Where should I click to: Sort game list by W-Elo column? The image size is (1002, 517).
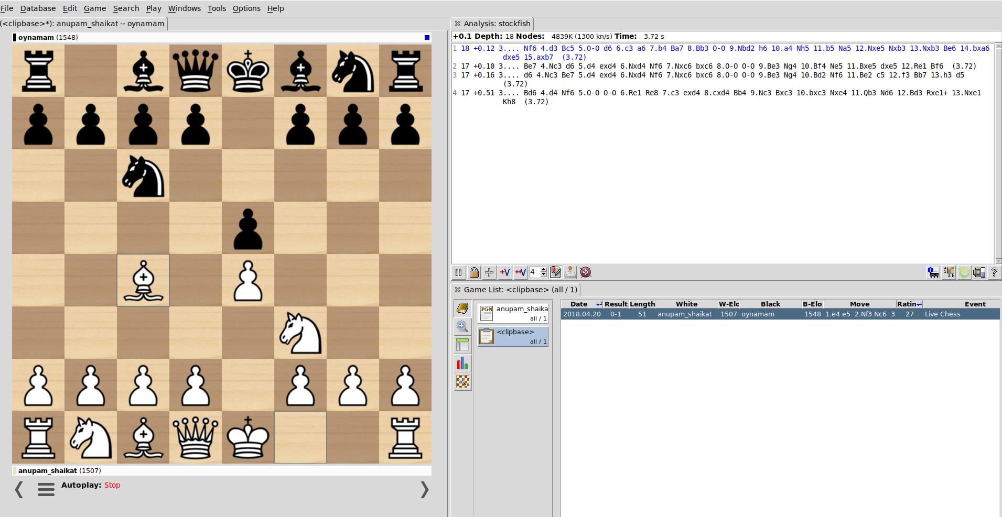tap(728, 304)
